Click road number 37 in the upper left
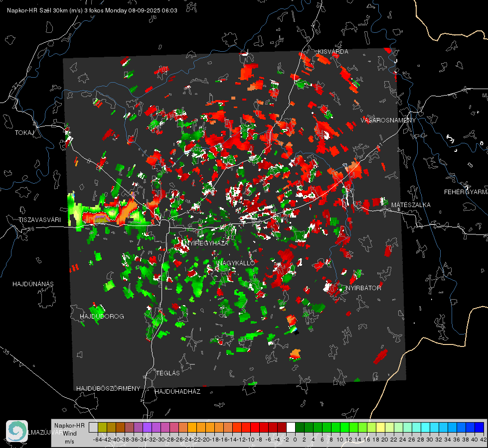The height and width of the screenshot is (448, 488). pos(15,86)
